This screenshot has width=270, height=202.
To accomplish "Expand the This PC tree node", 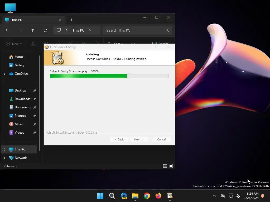I will (5, 149).
